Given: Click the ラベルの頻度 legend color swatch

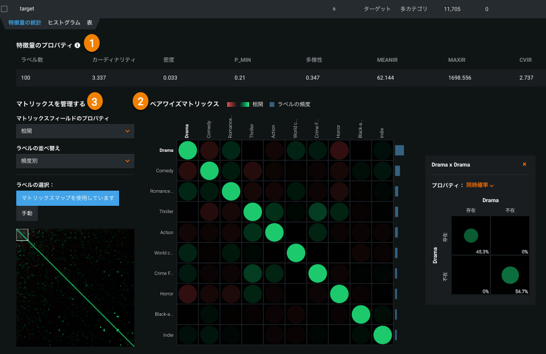Looking at the screenshot, I should click(272, 104).
